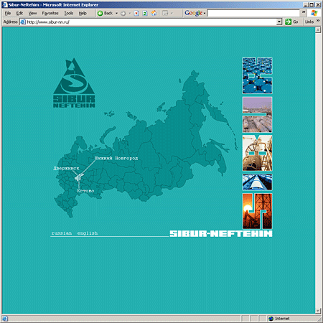Image resolution: width=323 pixels, height=323 pixels.
Task: Click the highlighted region on Russia map
Action: coord(78,177)
